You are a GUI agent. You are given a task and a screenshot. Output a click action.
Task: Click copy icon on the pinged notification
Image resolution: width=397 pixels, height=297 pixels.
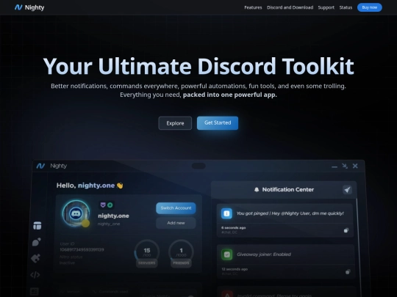pyautogui.click(x=346, y=230)
